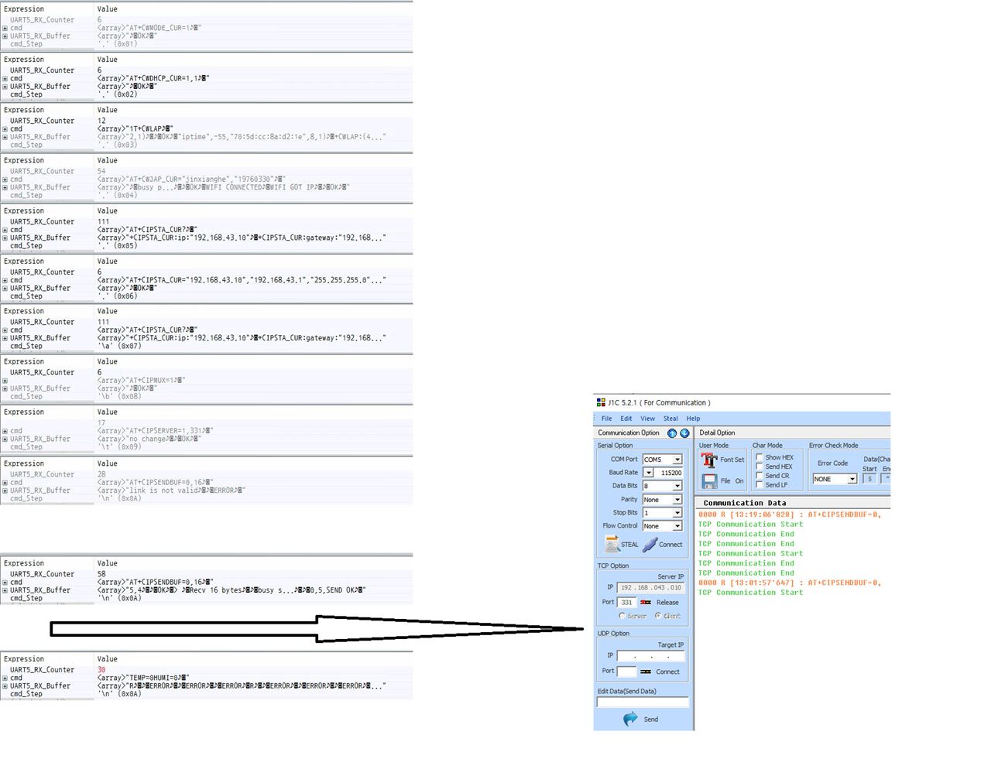Viewport: 991px width, 776px height.
Task: Click the Edit Data send field
Action: pos(643,703)
